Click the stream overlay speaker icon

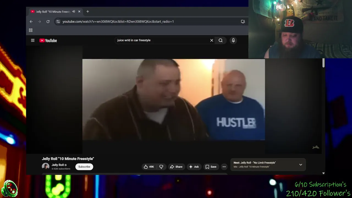9,189
